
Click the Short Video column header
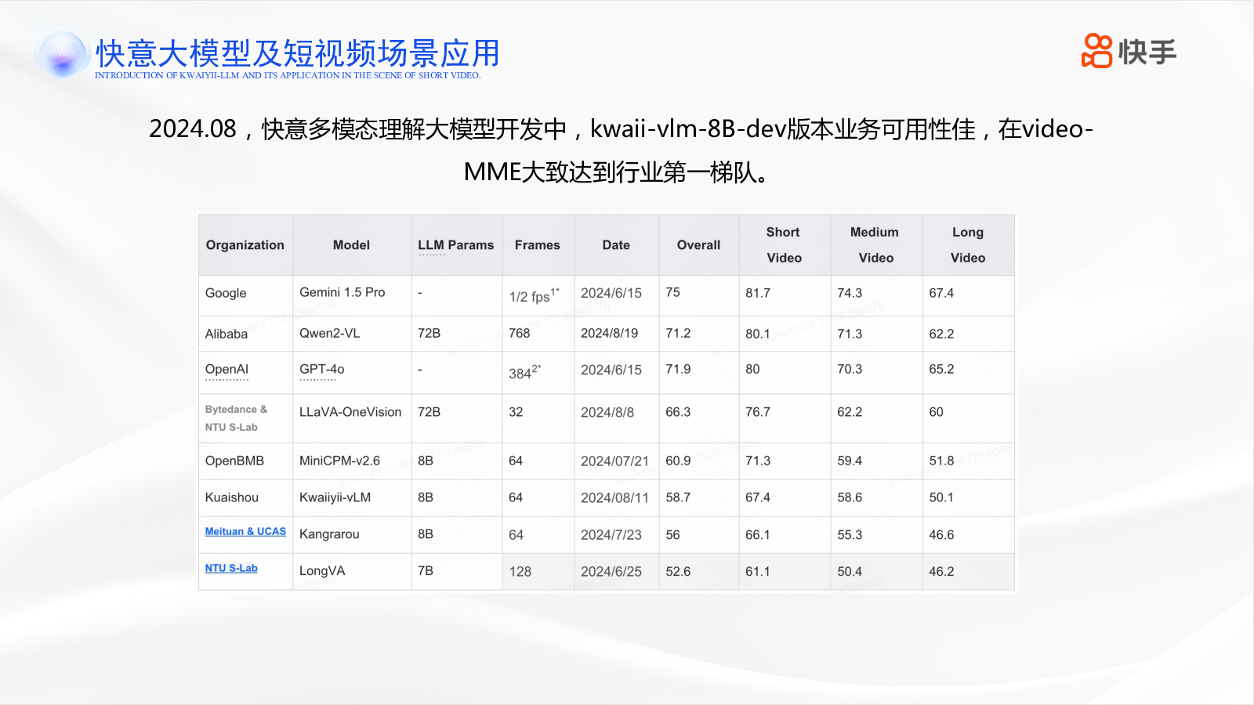coord(784,245)
